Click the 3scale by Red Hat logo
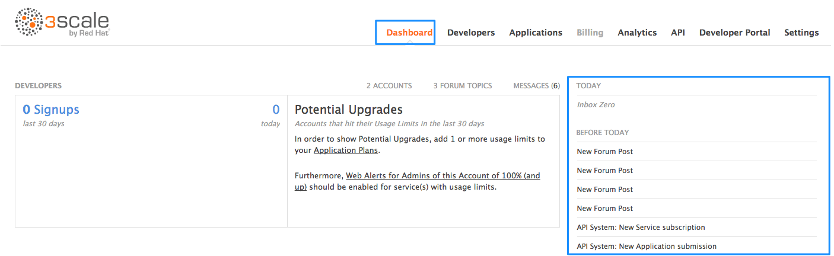The width and height of the screenshot is (834, 256). click(x=62, y=23)
